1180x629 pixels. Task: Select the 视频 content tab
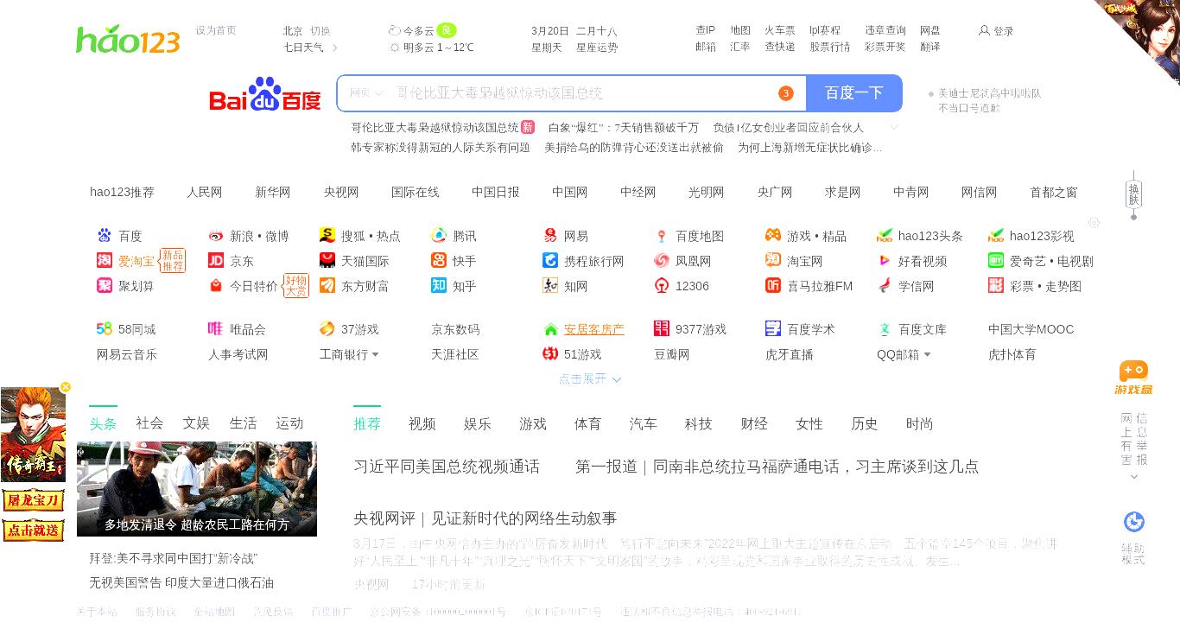click(422, 424)
